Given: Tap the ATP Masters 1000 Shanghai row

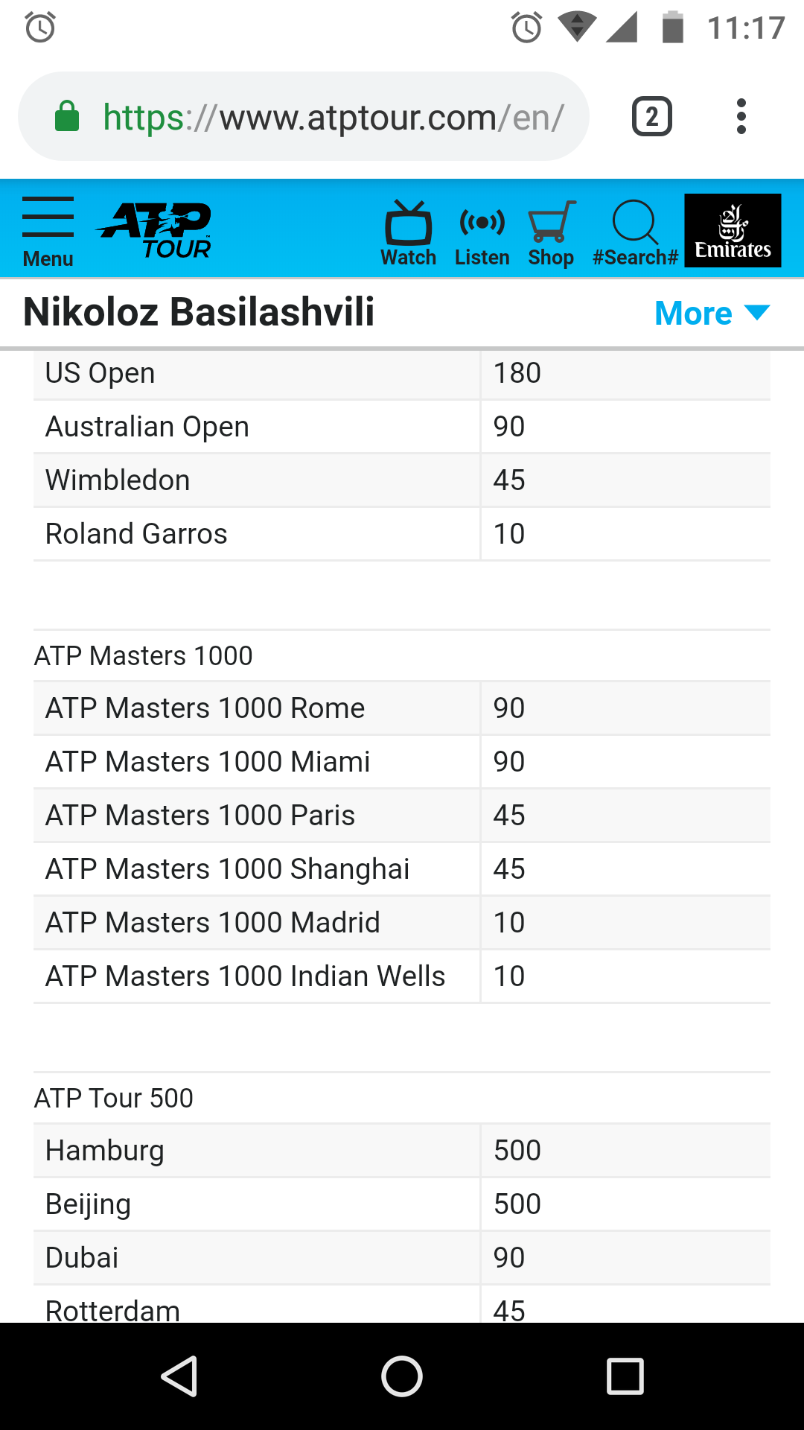Looking at the screenshot, I should click(x=402, y=869).
